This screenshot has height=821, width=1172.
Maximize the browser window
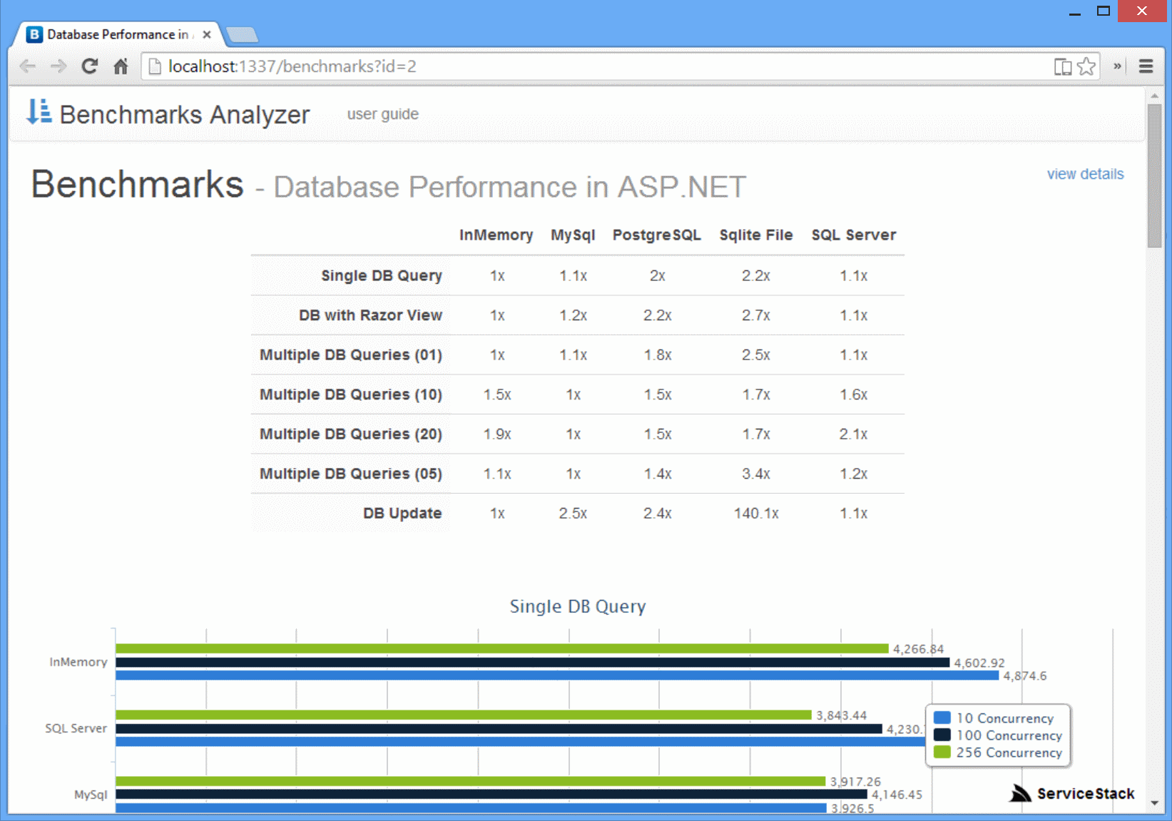[x=1104, y=11]
